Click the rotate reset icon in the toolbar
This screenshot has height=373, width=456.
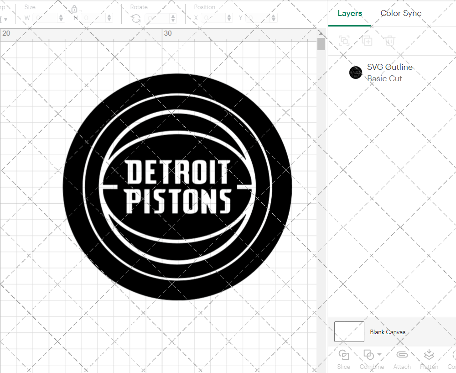[x=135, y=18]
